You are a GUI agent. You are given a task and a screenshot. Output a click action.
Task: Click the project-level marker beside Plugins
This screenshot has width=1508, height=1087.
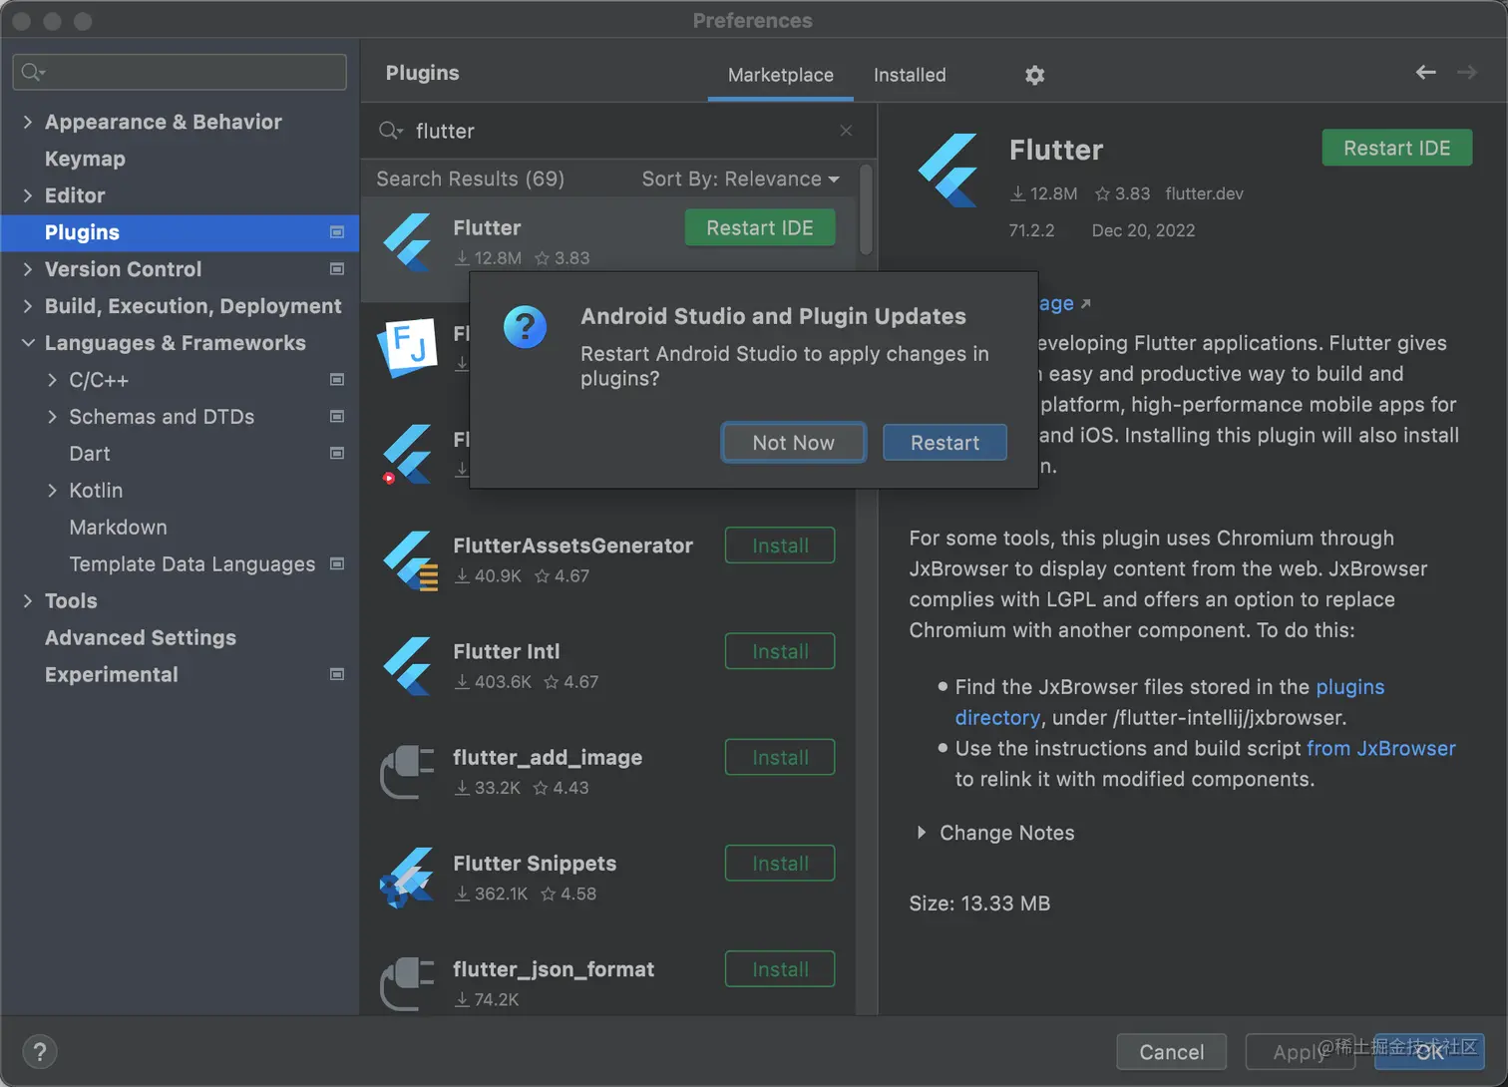pos(337,232)
